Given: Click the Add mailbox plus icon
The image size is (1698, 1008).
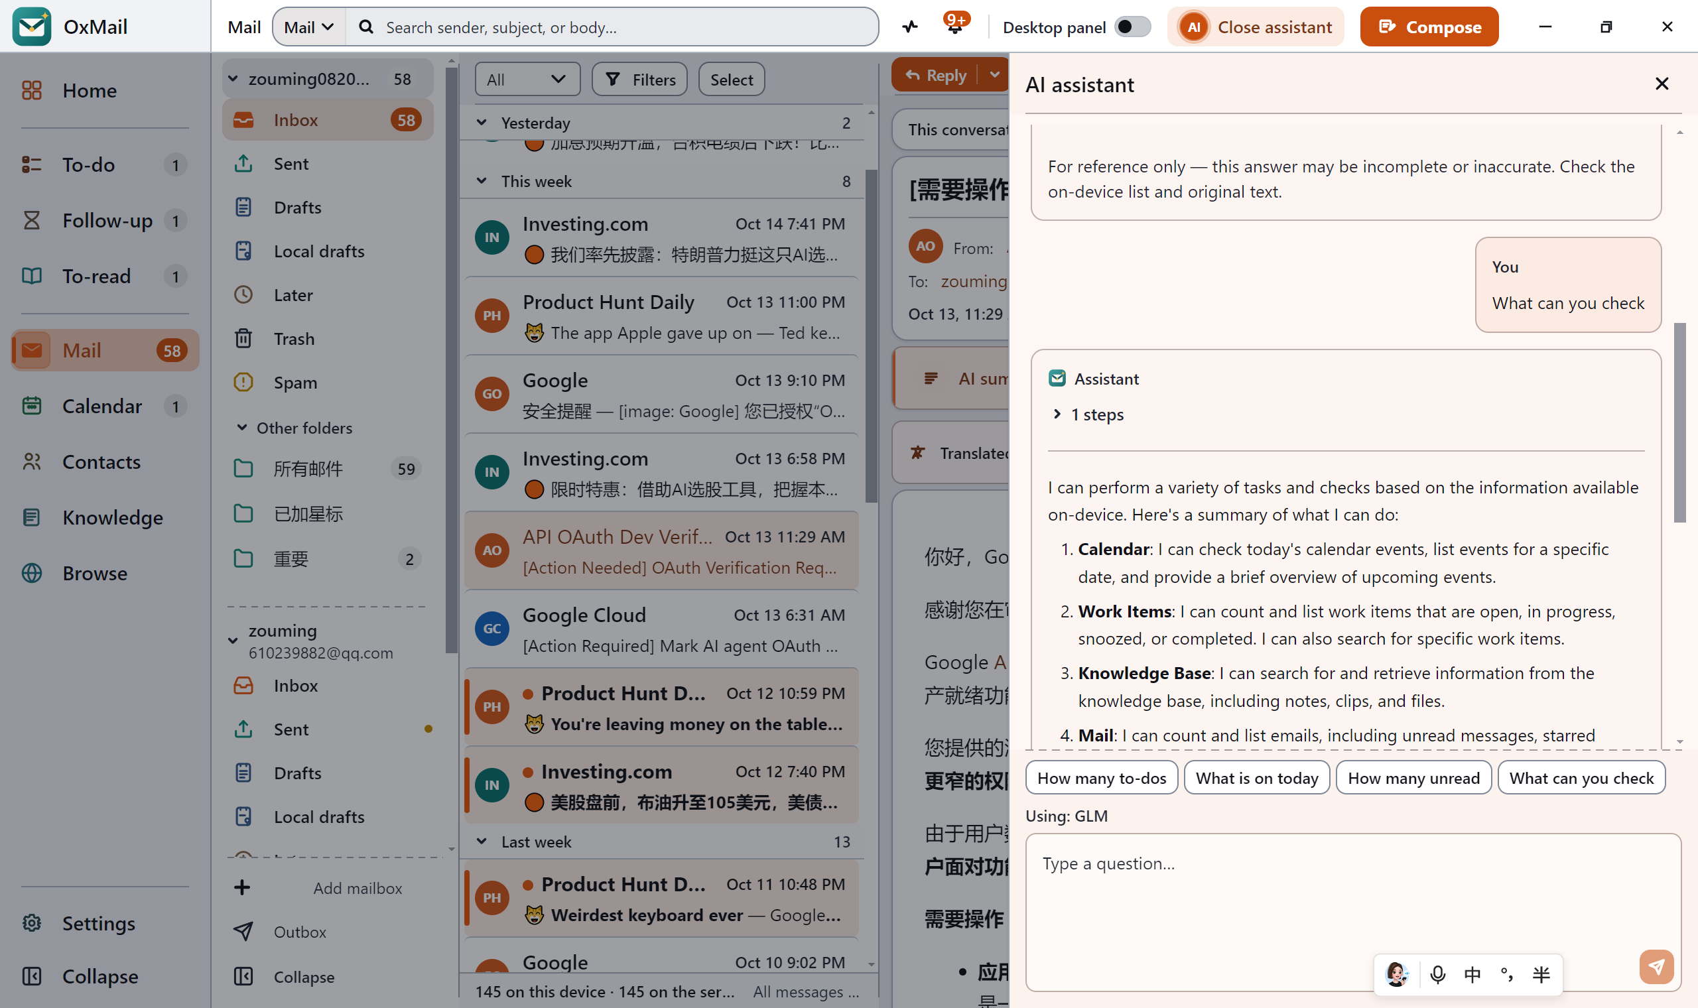Looking at the screenshot, I should pos(242,888).
